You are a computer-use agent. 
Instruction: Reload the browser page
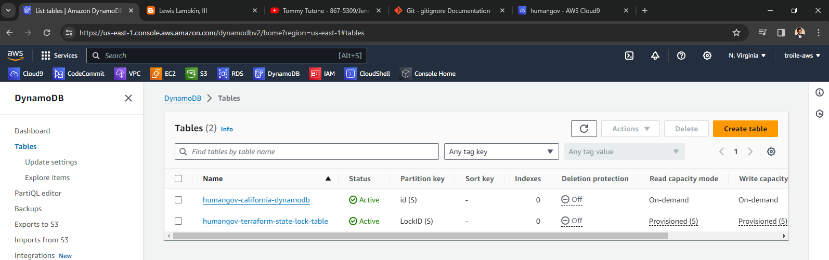pos(47,33)
